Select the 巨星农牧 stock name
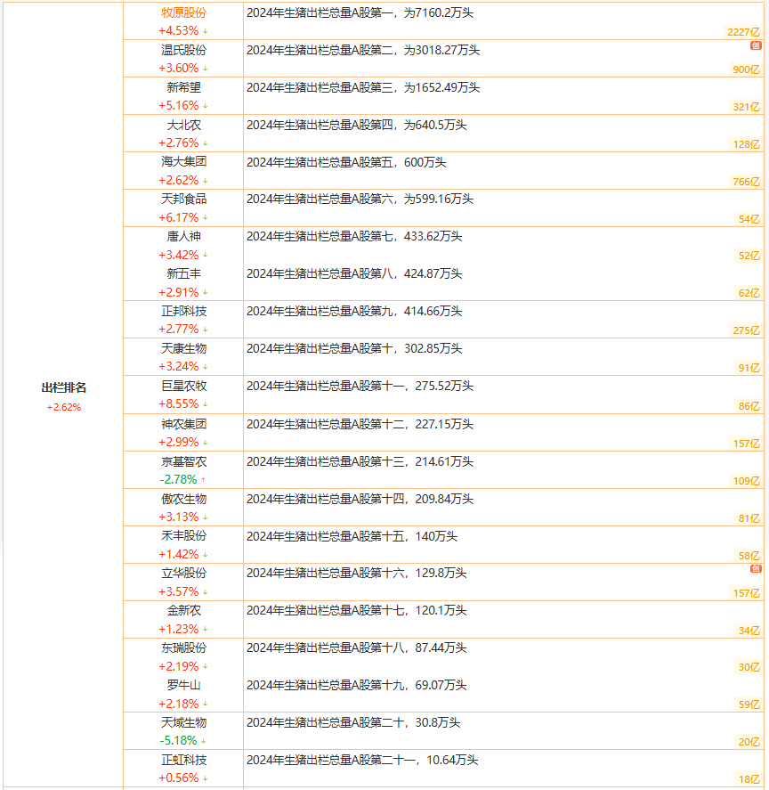 point(184,386)
